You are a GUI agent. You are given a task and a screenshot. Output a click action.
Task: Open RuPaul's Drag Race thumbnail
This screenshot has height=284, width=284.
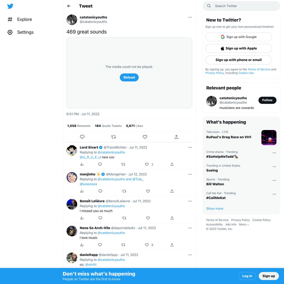269,137
